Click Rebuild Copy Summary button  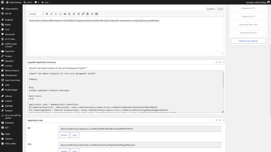click(248, 41)
